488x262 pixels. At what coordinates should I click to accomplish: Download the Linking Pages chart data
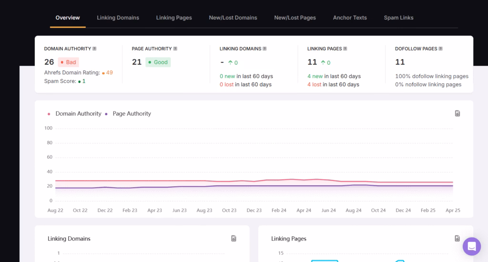point(457,238)
